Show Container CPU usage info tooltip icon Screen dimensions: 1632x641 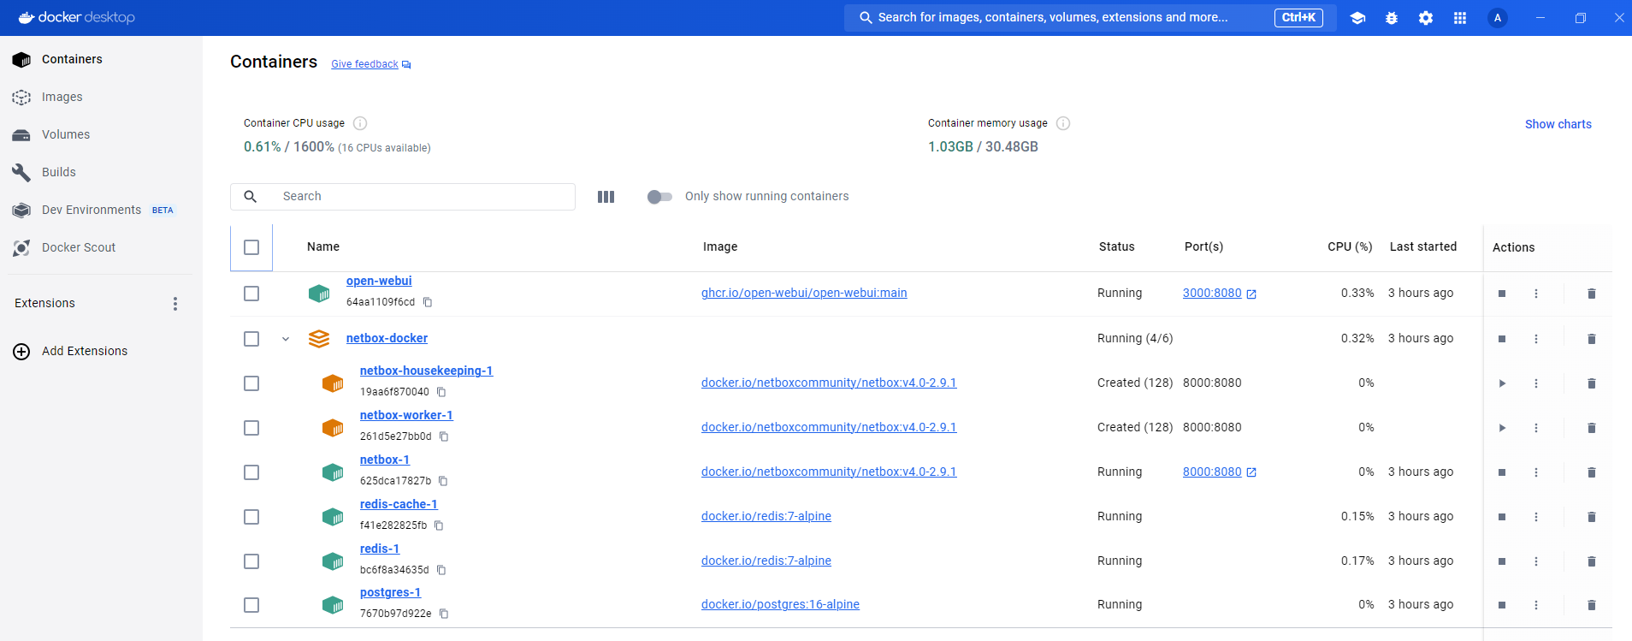tap(360, 123)
